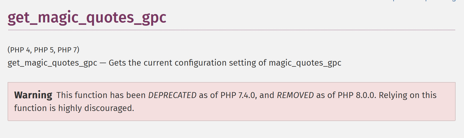Click "function is" on the warning's second line
This screenshot has width=464, height=138.
coord(35,108)
